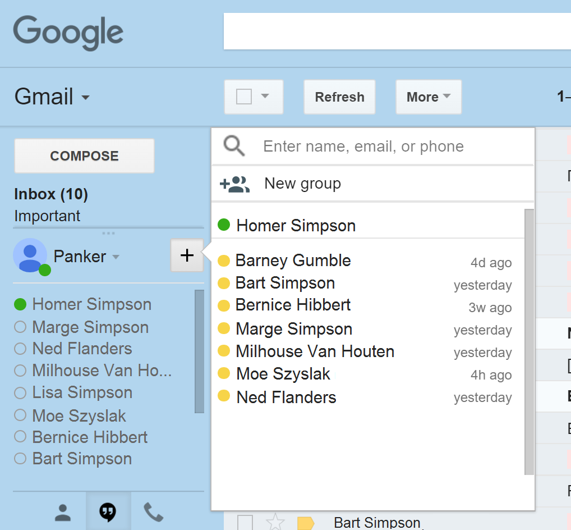Viewport: 571px width, 530px height.
Task: Switch to the Hangouts conversations tab
Action: pos(108,512)
